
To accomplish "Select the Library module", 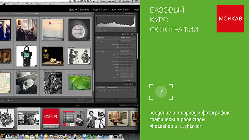I will click(73, 9).
